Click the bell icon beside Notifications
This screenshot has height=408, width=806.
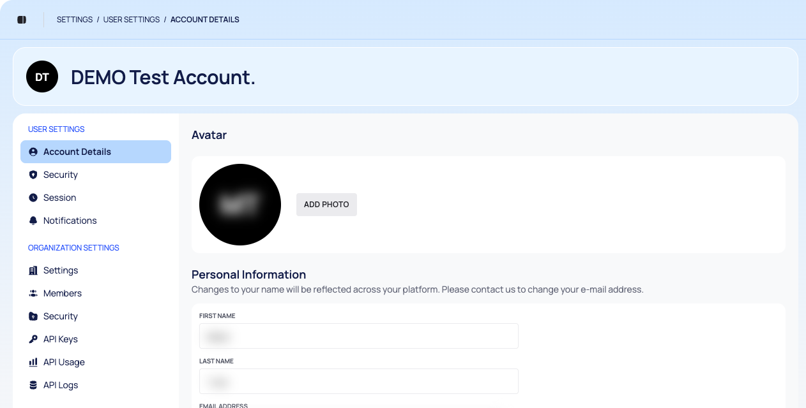tap(33, 221)
